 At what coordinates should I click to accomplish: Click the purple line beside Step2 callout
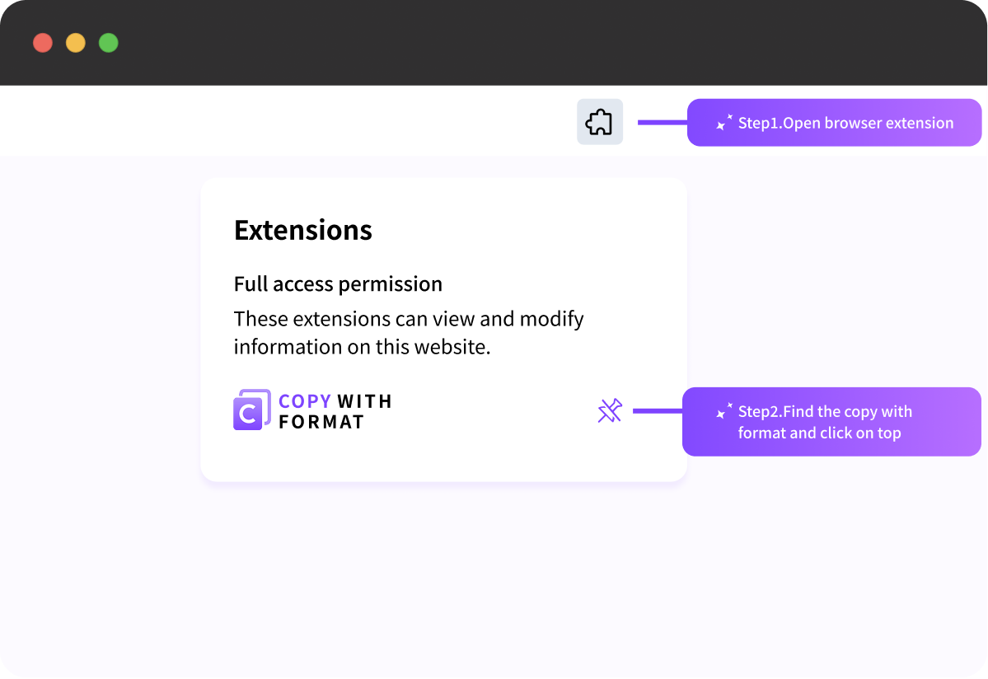click(x=657, y=410)
